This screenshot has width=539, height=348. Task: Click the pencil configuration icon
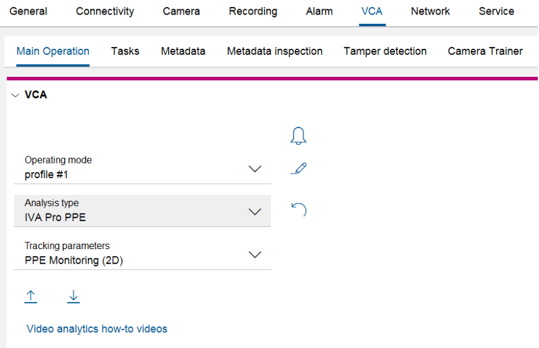point(298,169)
